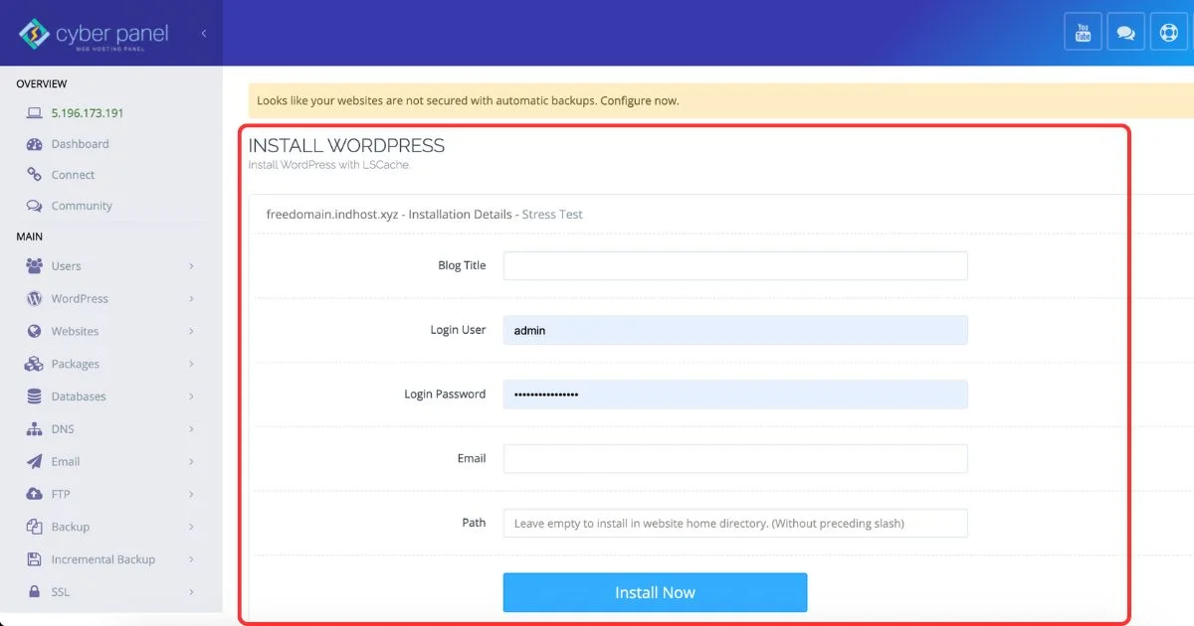Open the Dashboard menu item
This screenshot has width=1194, height=626.
click(80, 144)
